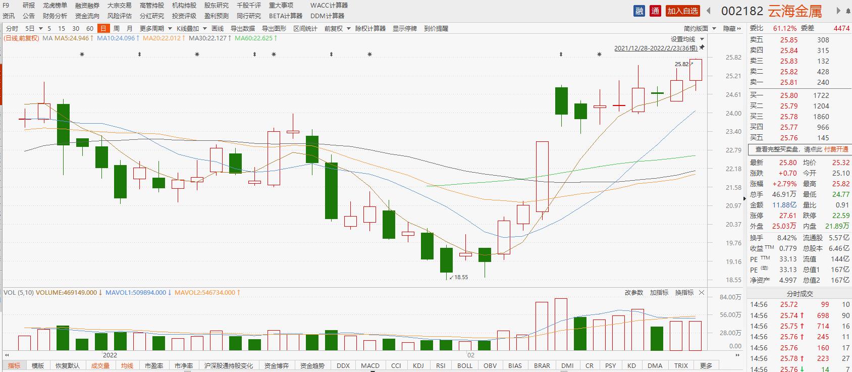Switch to weekly 周 K-line period
The height and width of the screenshot is (372, 852).
pyautogui.click(x=117, y=29)
